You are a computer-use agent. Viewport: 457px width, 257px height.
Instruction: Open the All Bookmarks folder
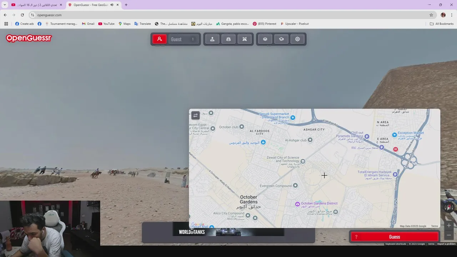pyautogui.click(x=442, y=24)
